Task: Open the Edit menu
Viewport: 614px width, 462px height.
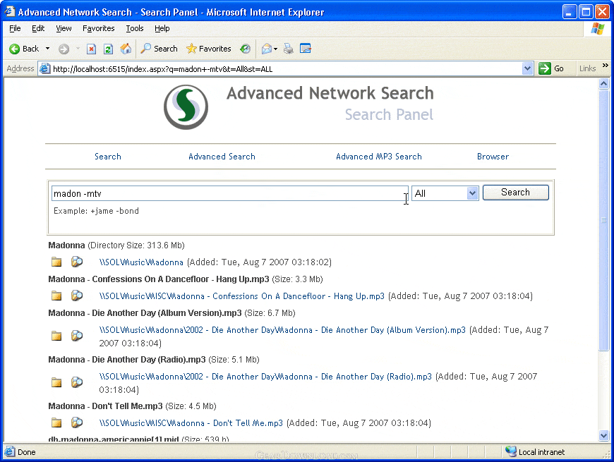Action: 38,28
